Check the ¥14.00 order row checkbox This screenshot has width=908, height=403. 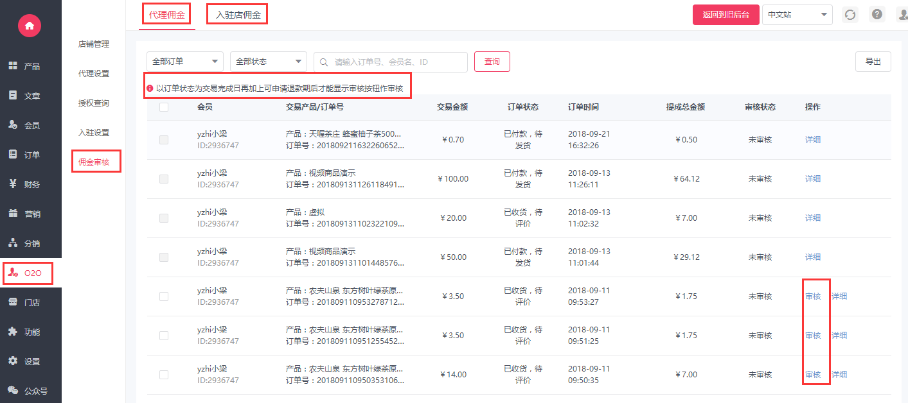coord(164,375)
